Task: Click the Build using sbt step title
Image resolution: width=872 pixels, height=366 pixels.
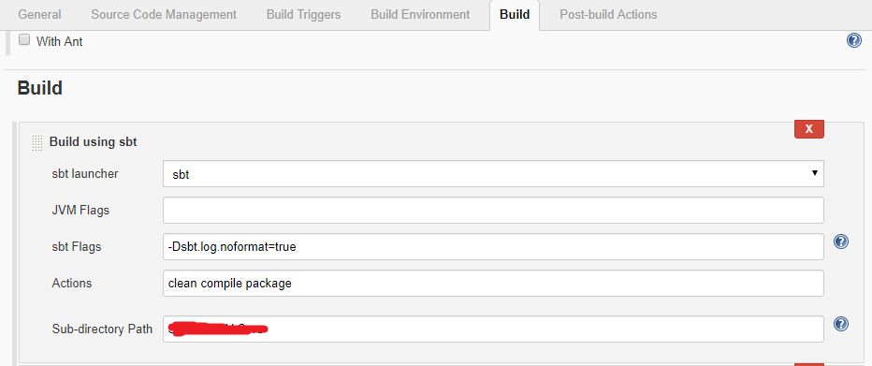Action: (x=94, y=142)
